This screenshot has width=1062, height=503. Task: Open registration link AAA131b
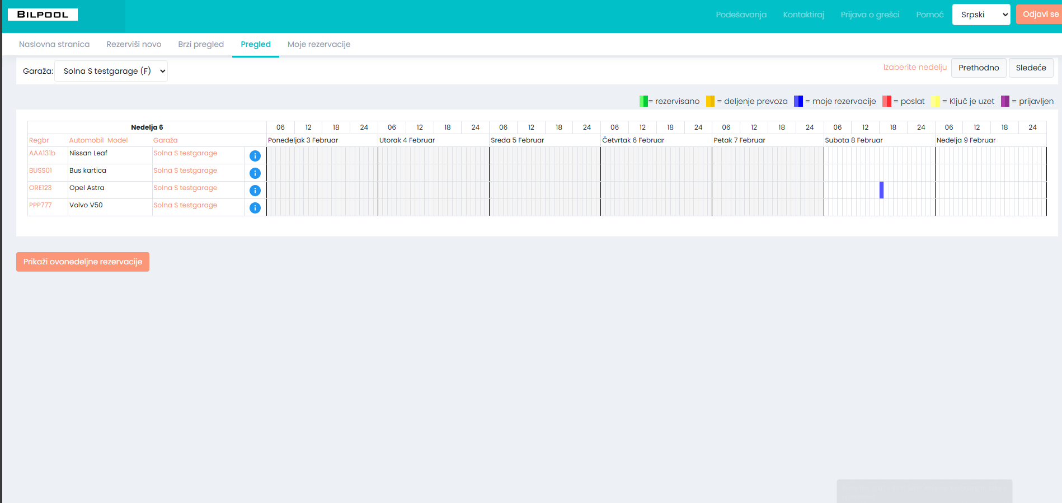42,153
